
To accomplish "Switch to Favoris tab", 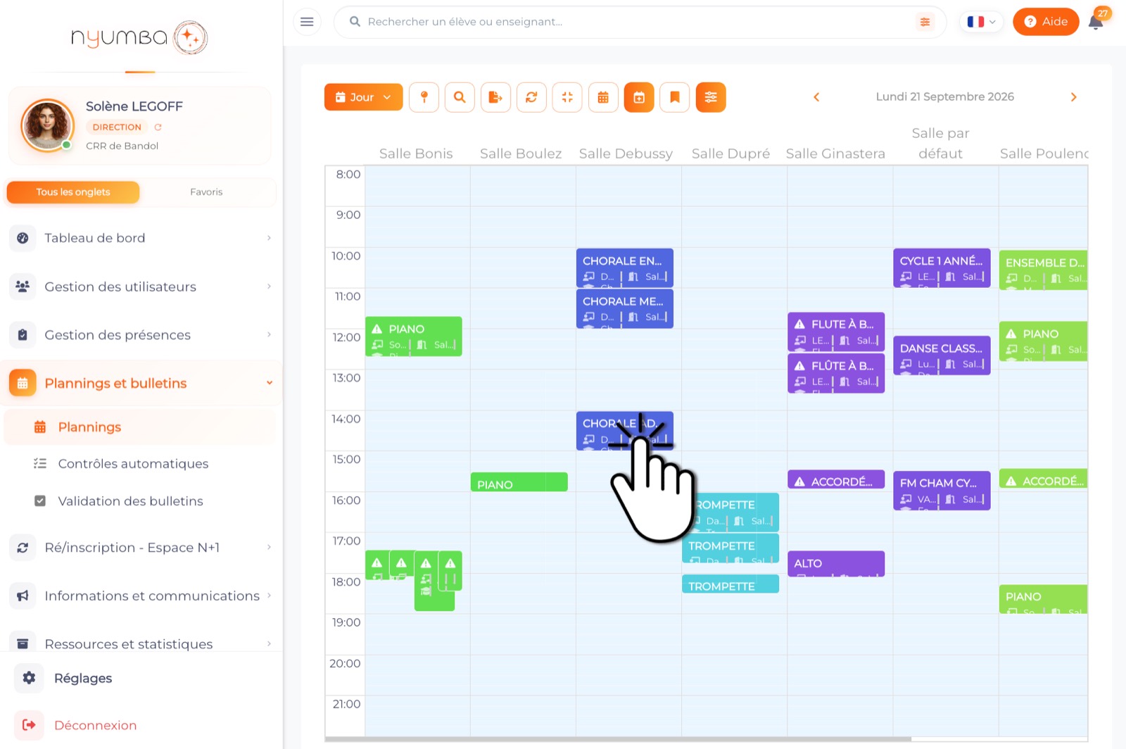I will (206, 192).
